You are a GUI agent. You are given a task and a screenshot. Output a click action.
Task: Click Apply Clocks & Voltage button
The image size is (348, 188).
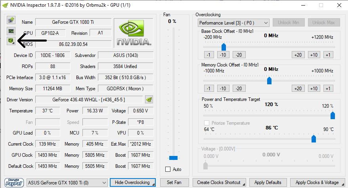pyautogui.click(x=317, y=182)
